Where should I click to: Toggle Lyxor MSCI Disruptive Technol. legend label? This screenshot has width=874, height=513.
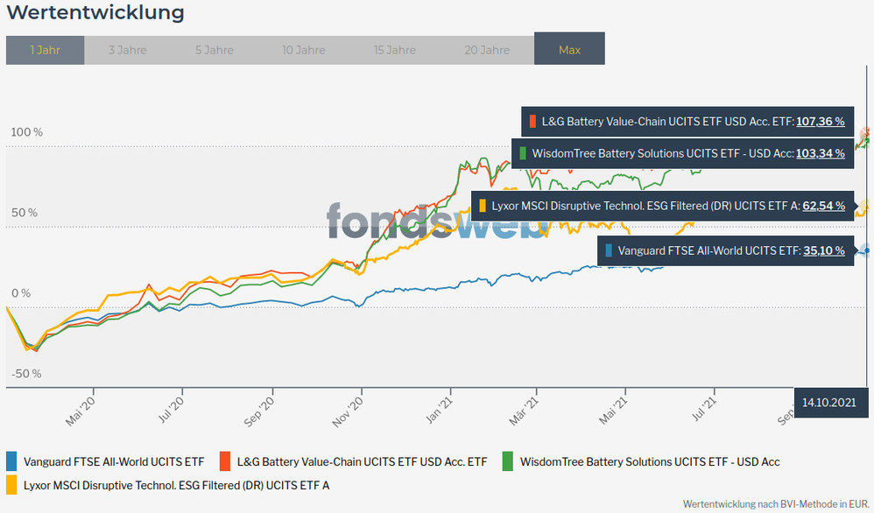tap(176, 484)
